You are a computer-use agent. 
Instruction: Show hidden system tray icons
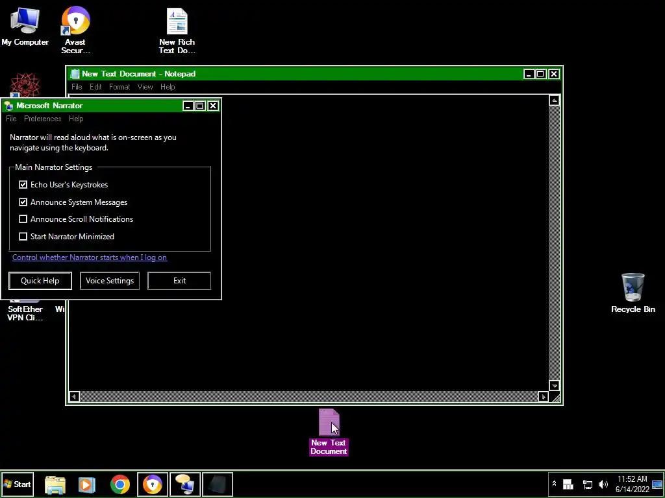[554, 484]
